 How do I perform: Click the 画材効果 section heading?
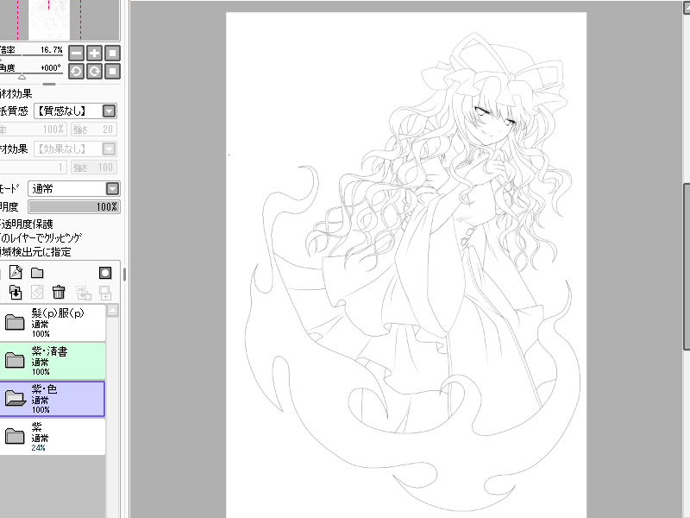[16, 93]
